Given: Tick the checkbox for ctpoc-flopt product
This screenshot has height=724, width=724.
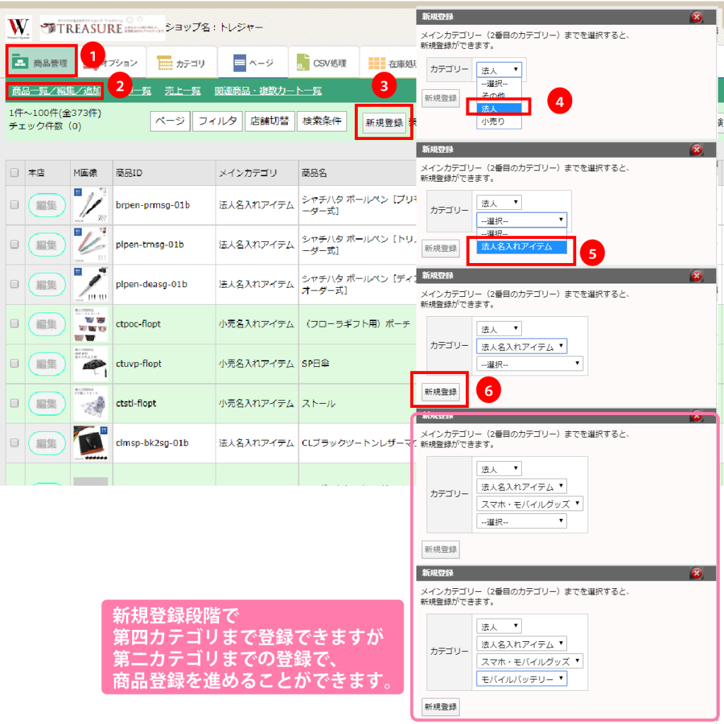Looking at the screenshot, I should click(14, 324).
